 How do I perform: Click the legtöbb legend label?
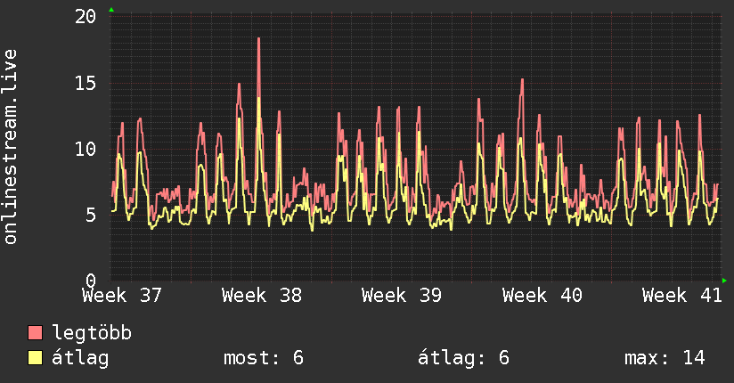[92, 333]
